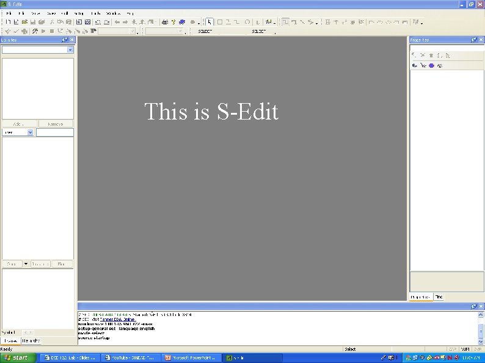Click the Remove library button
485x363 pixels.
coord(56,124)
